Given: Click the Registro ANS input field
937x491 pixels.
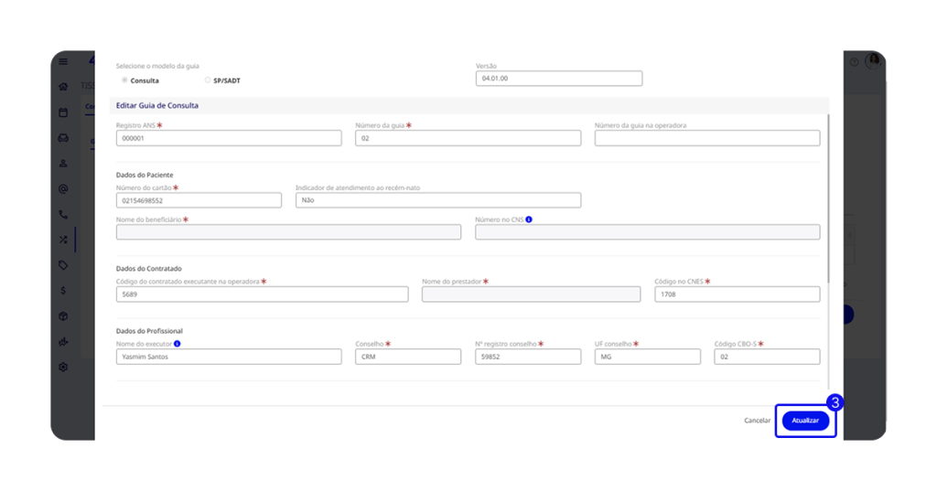Looking at the screenshot, I should click(x=228, y=138).
